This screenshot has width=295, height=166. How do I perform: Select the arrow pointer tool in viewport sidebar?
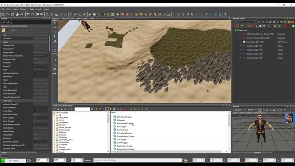click(x=55, y=23)
